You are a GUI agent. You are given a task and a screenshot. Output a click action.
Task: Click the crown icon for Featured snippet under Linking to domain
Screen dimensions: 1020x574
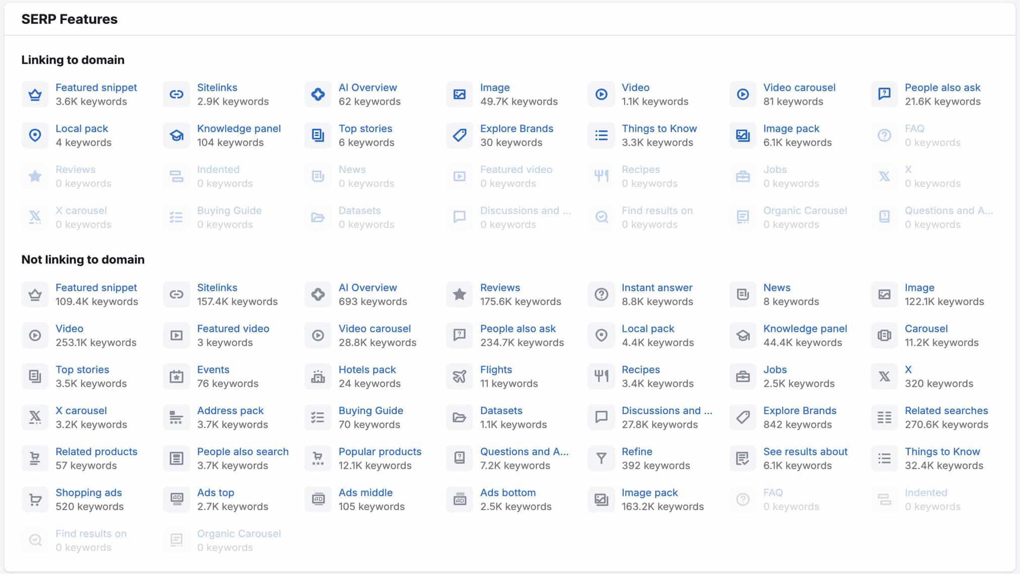pyautogui.click(x=35, y=94)
